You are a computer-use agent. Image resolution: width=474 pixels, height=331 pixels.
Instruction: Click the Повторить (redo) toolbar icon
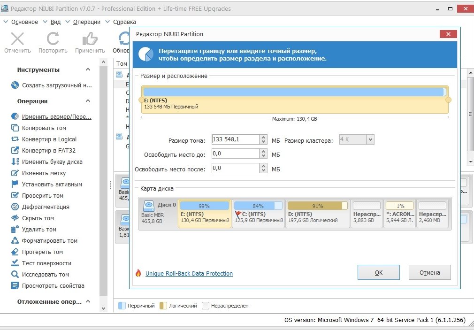tap(53, 39)
